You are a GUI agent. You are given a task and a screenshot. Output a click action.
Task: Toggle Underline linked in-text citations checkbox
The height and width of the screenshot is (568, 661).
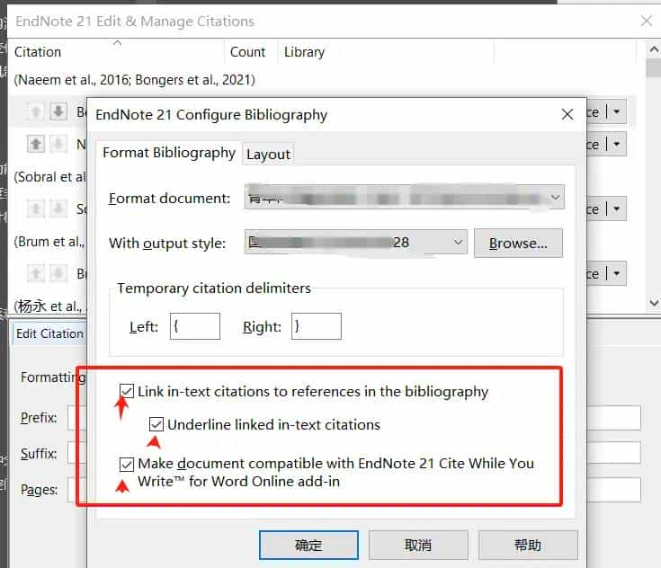pos(156,424)
